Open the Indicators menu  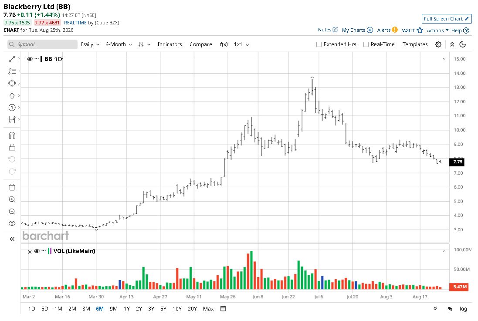tap(170, 44)
